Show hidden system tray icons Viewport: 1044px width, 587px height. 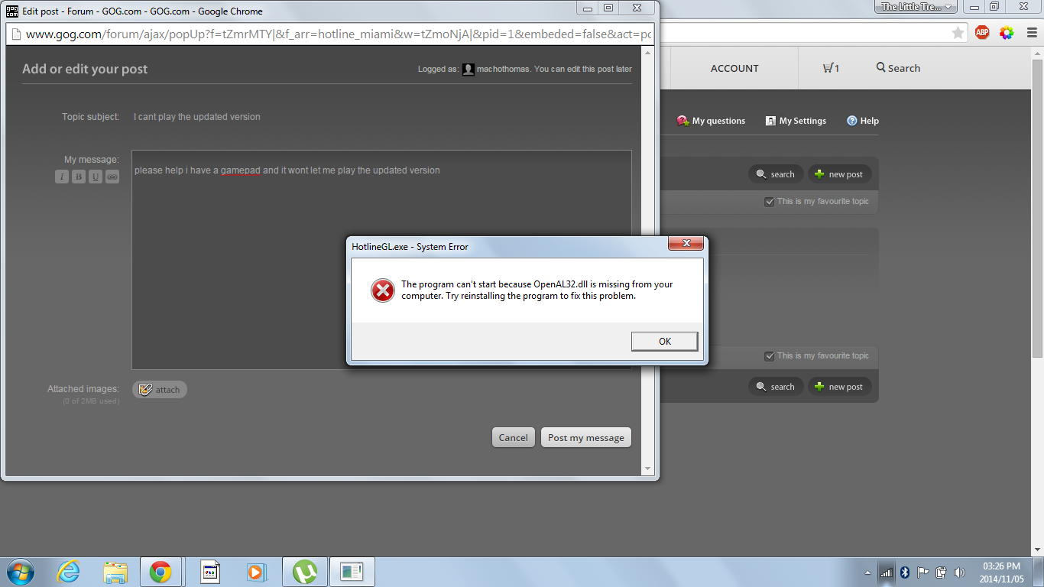click(x=867, y=572)
